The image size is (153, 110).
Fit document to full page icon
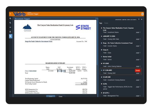tap(10, 32)
